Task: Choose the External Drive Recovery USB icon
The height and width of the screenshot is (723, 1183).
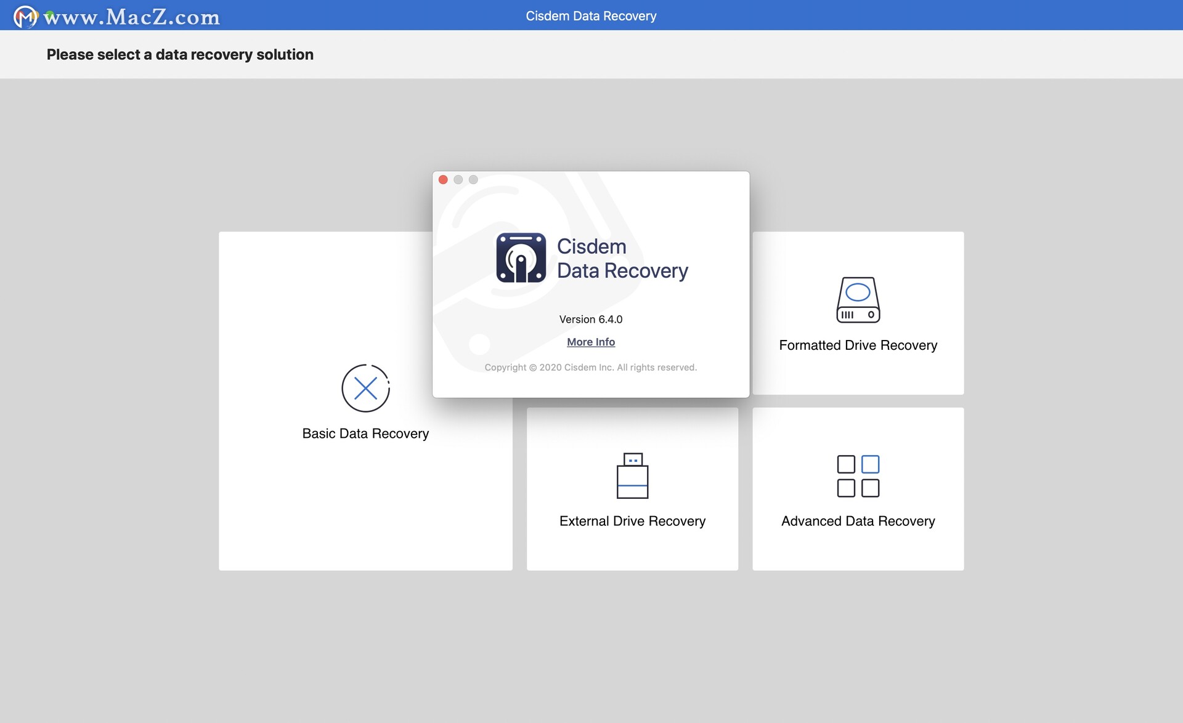Action: (632, 475)
